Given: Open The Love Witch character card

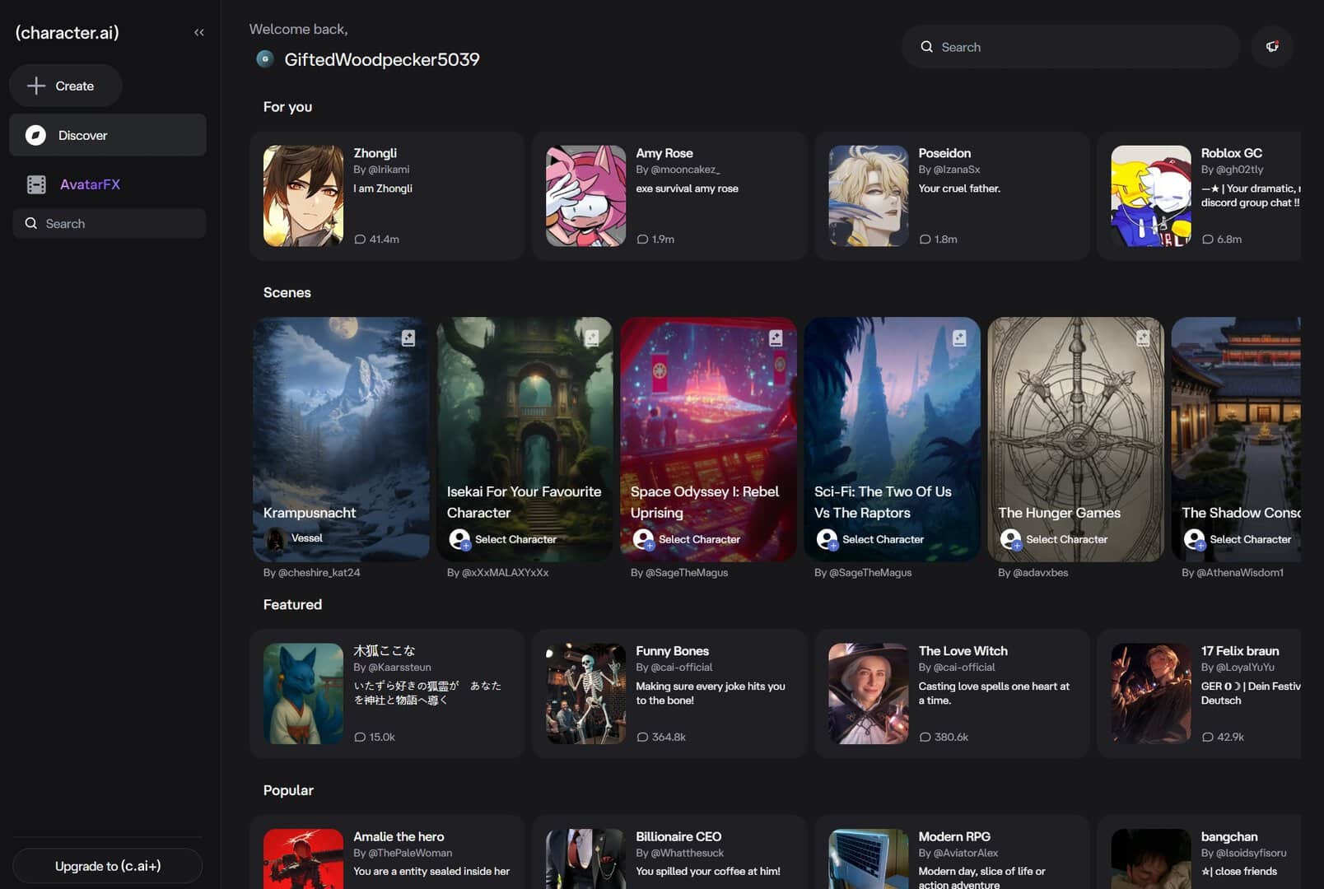Looking at the screenshot, I should tap(952, 693).
